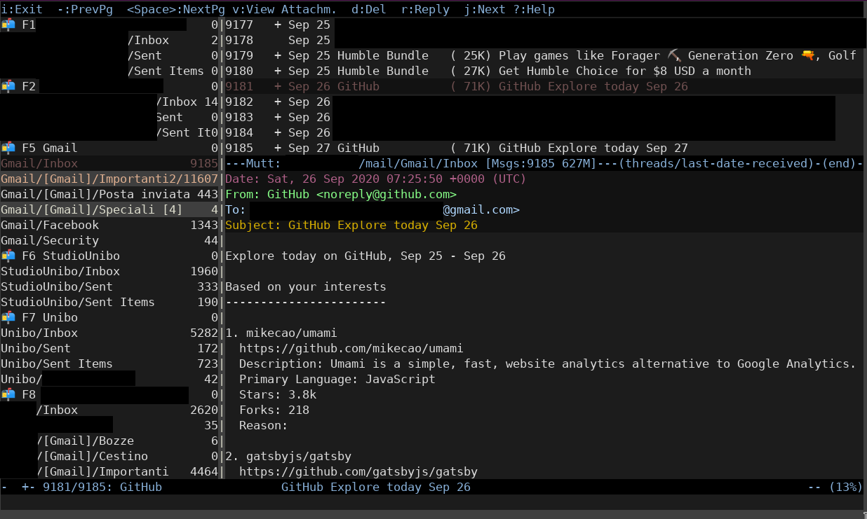
Task: Click the mailbox icon next to F6 StudioUnibo
Action: click(x=8, y=256)
